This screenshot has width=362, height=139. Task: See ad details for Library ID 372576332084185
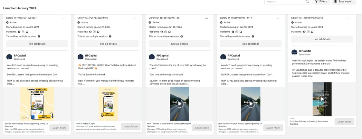(x=108, y=44)
